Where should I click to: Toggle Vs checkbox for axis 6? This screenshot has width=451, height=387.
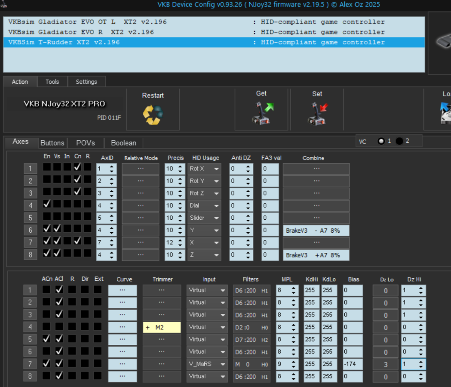pos(57,228)
